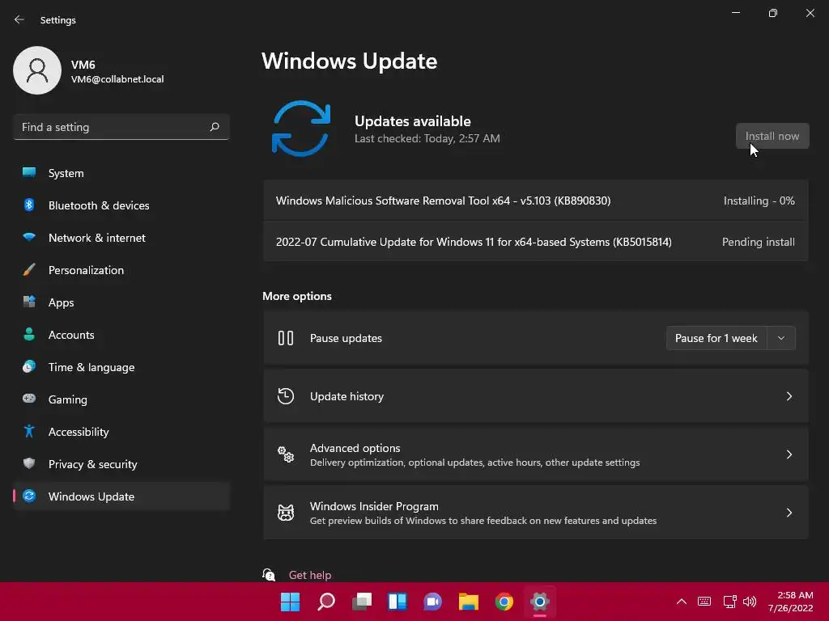This screenshot has width=829, height=621.
Task: Go to Privacy & security
Action: coord(121,464)
